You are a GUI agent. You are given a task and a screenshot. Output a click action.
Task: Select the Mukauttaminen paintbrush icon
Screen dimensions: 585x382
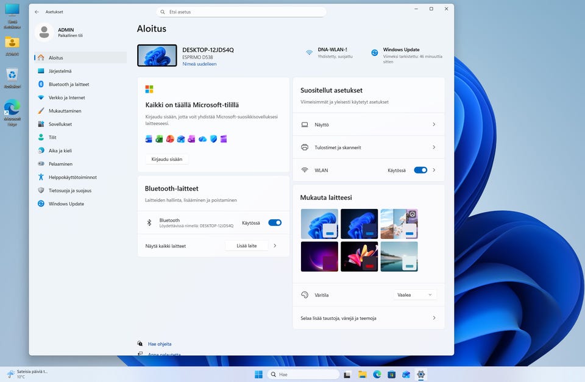[x=41, y=111]
